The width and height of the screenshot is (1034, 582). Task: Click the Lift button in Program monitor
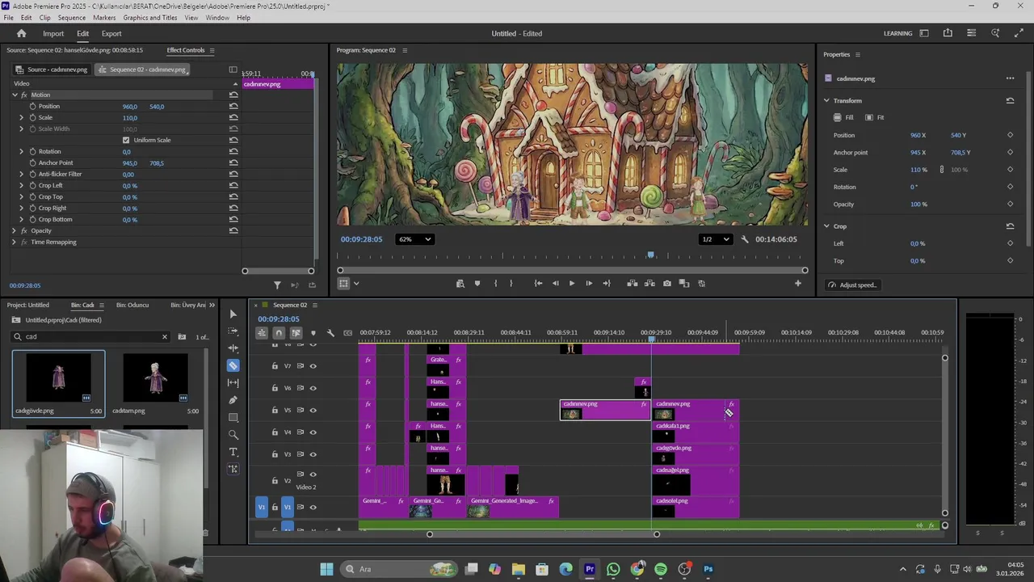point(632,284)
